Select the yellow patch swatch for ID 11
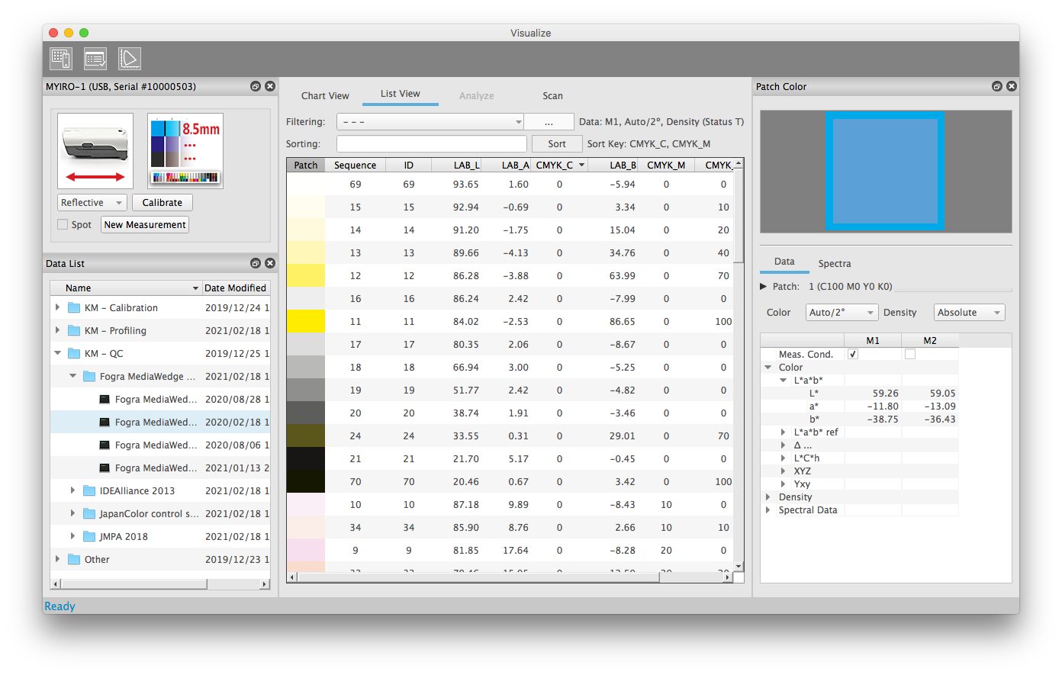The image size is (1062, 675). click(305, 322)
